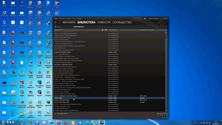The image size is (222, 125).
Task: Switch to Steam on the taskbar
Action: 102,123
